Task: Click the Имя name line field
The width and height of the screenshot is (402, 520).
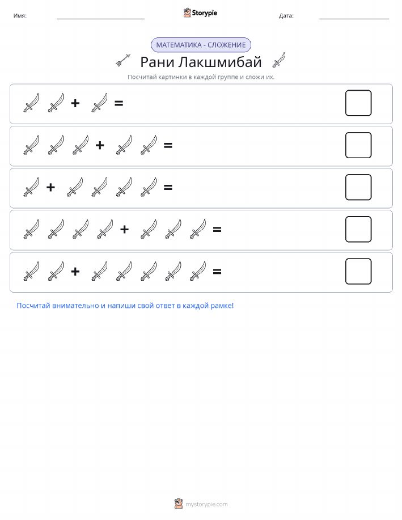Action: click(100, 16)
